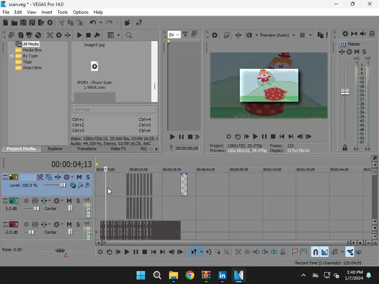Copy snapshot to clipboard icon in preview

[320, 35]
